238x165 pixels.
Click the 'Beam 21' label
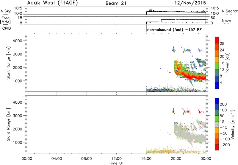click(116, 3)
